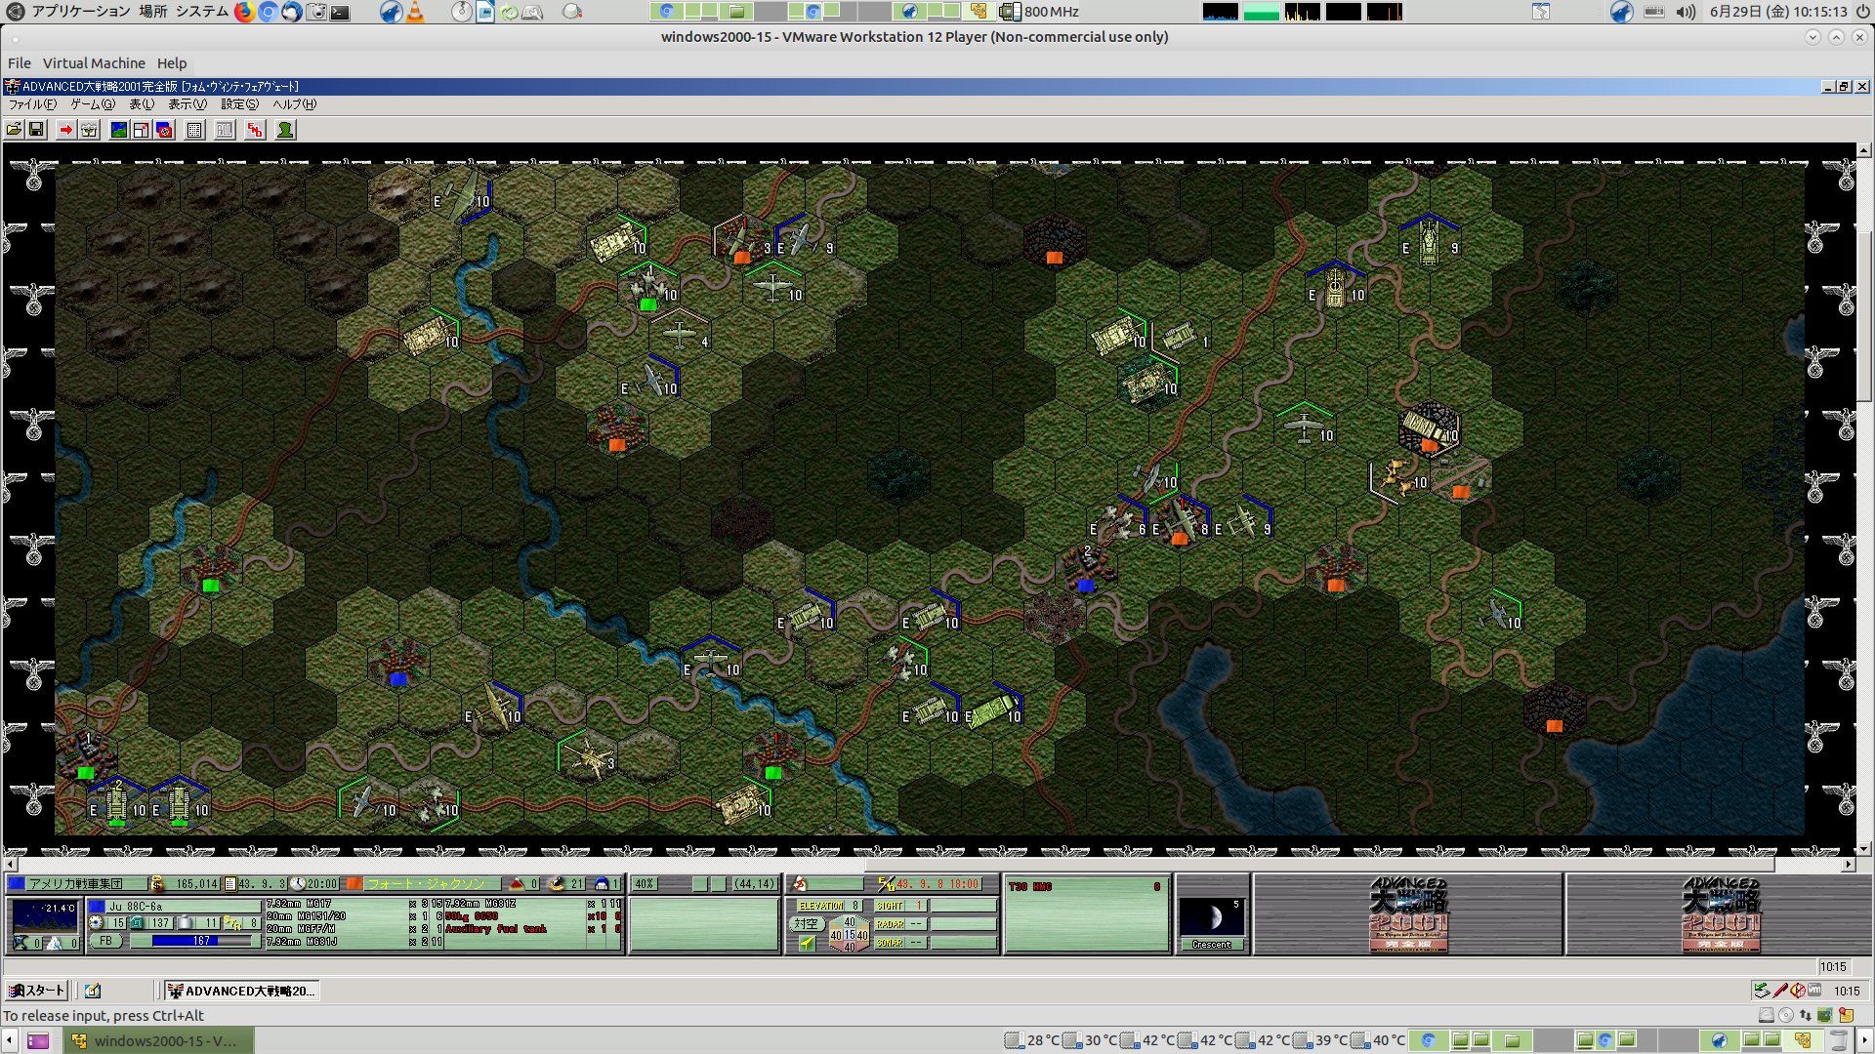Image resolution: width=1875 pixels, height=1054 pixels.
Task: Click the red End turn icon
Action: pyautogui.click(x=255, y=130)
